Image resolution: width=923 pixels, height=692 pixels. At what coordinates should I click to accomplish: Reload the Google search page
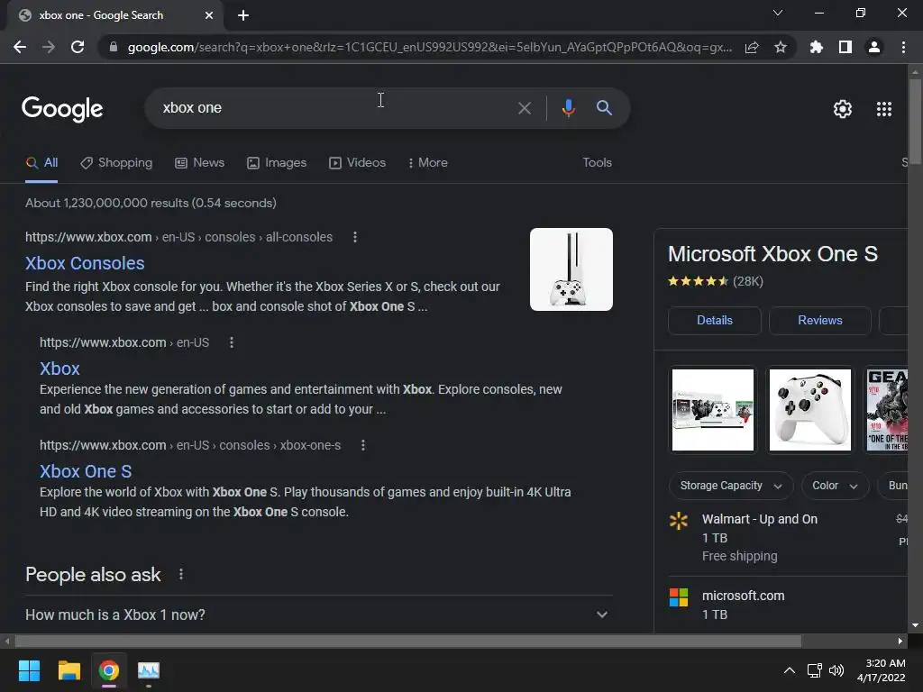pyautogui.click(x=78, y=47)
